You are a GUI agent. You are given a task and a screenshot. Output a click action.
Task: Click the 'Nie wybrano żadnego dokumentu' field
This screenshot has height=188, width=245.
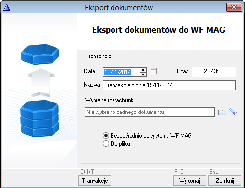(150, 112)
